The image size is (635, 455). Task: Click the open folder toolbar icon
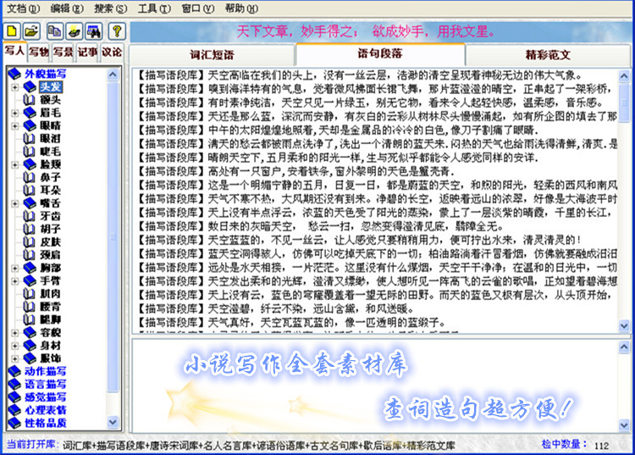pyautogui.click(x=32, y=31)
